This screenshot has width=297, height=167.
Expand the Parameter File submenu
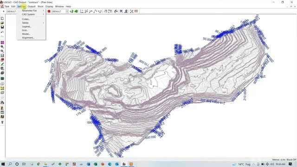click(x=31, y=11)
